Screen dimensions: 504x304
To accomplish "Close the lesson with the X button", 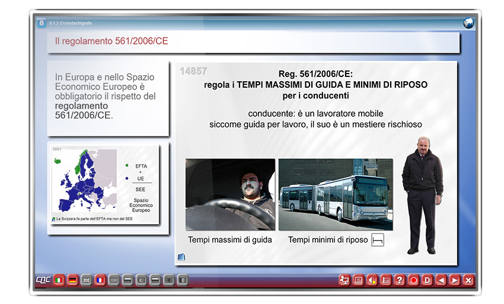I will click(468, 280).
